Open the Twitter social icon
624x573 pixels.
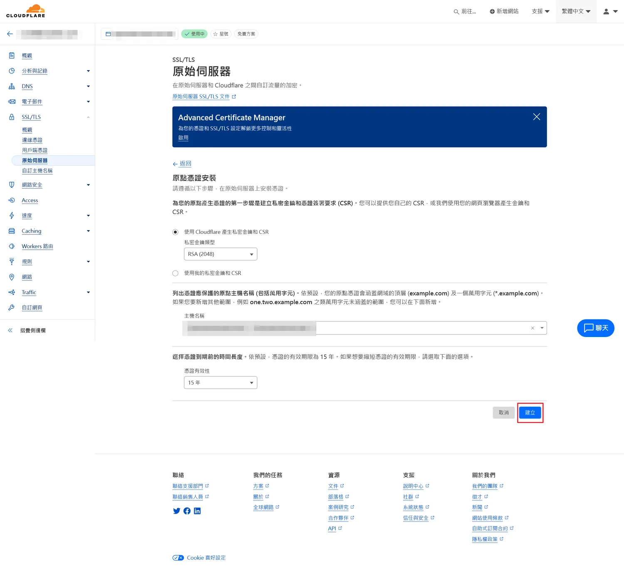coord(176,511)
